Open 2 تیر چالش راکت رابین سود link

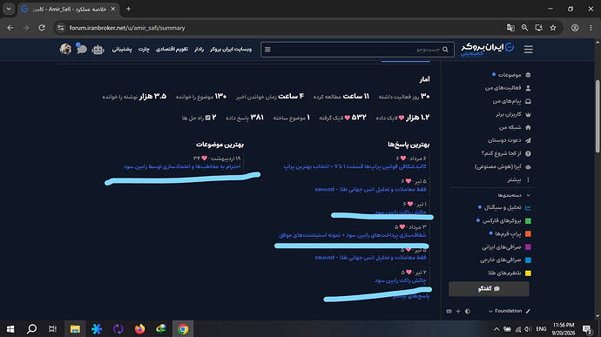(x=400, y=280)
